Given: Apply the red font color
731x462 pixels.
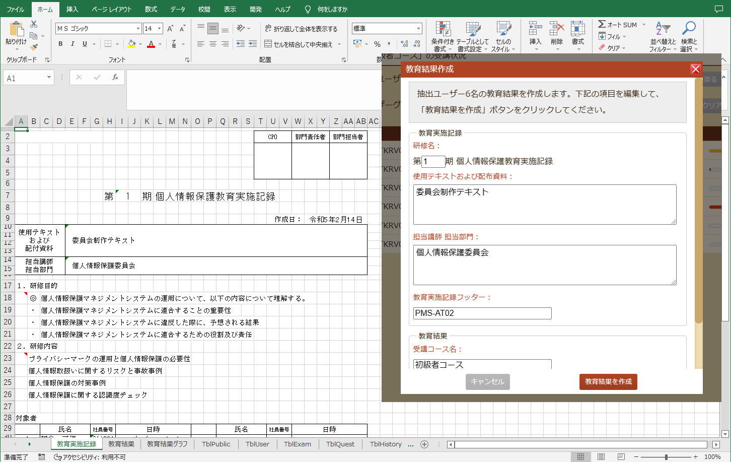Looking at the screenshot, I should (151, 44).
